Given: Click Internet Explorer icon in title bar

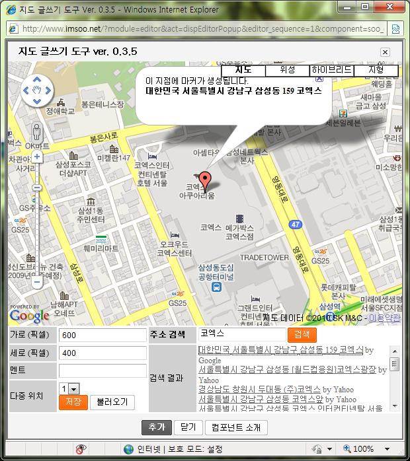Looking at the screenshot, I should [x=11, y=10].
